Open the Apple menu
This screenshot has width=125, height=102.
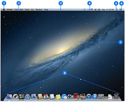[4, 9]
